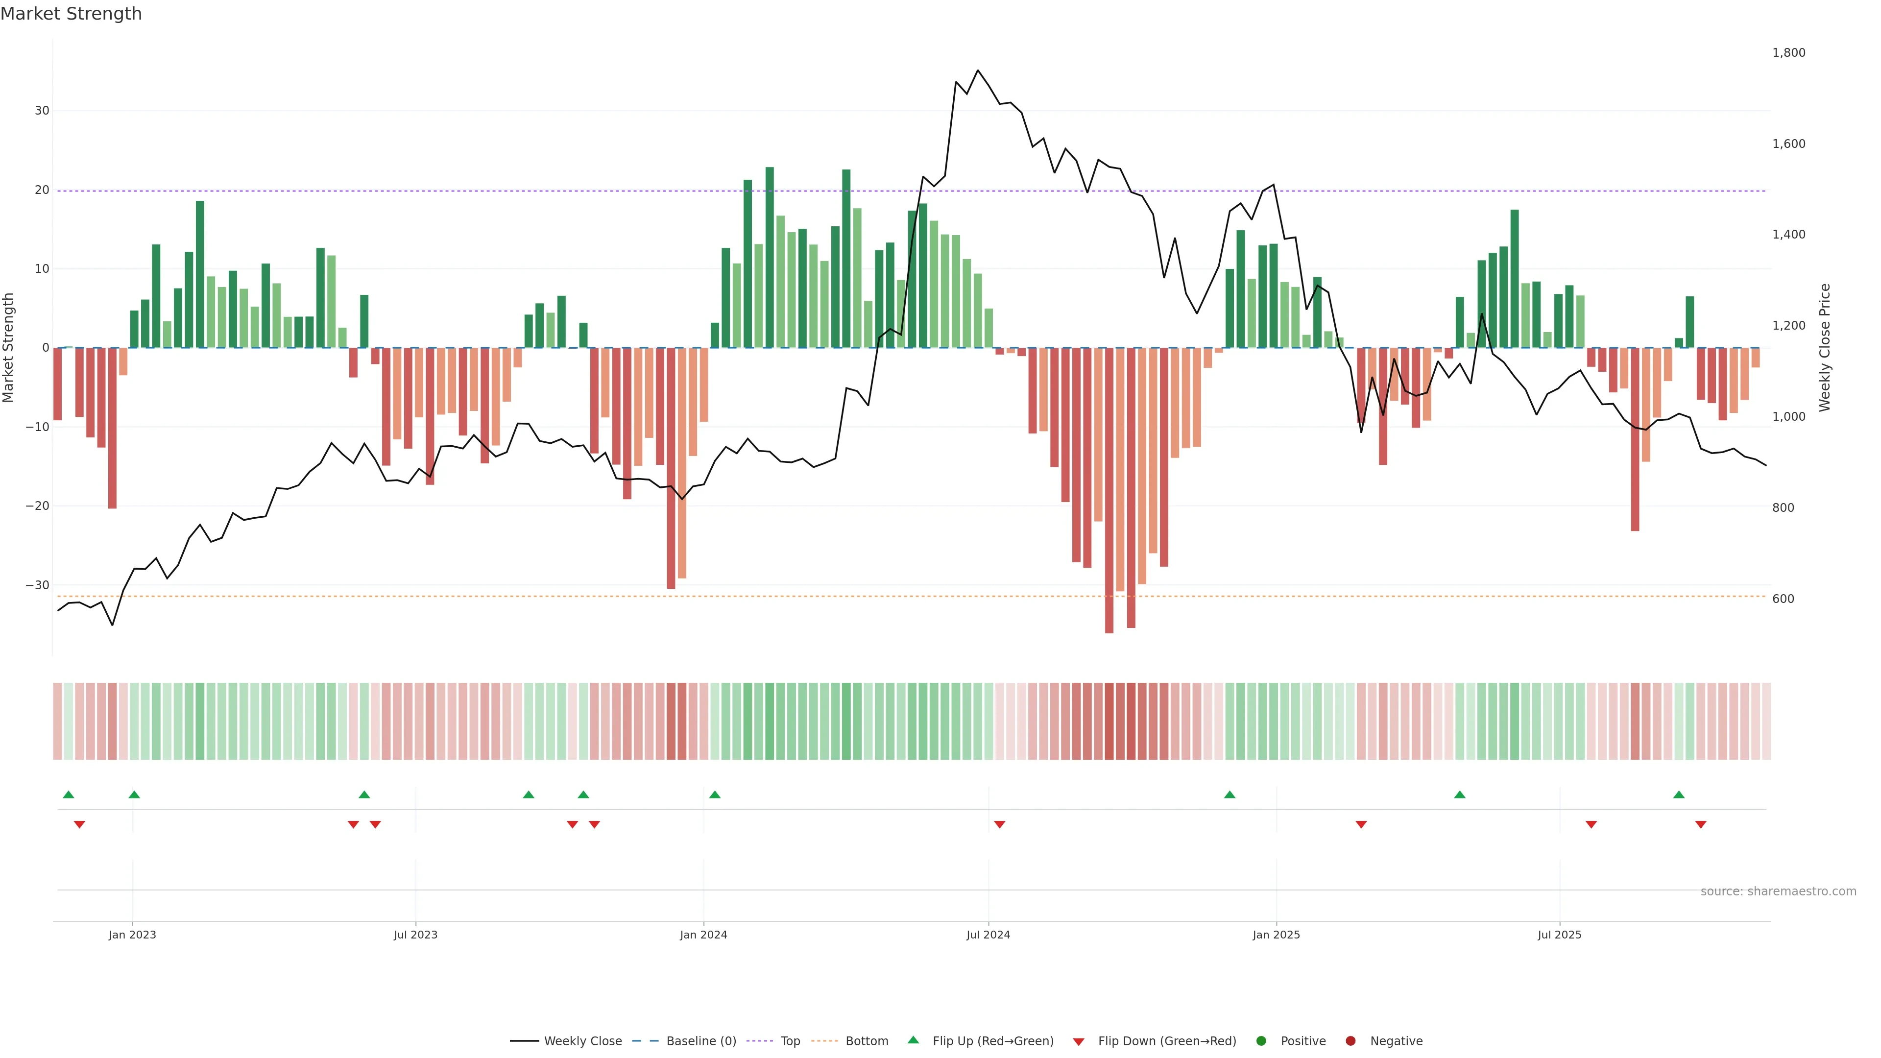
Task: Click the rightmost red Flip Down triangle marker
Action: pyautogui.click(x=1701, y=824)
